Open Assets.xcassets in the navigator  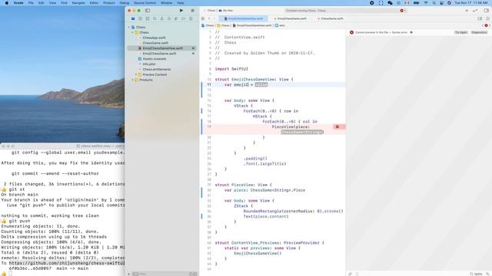click(155, 59)
